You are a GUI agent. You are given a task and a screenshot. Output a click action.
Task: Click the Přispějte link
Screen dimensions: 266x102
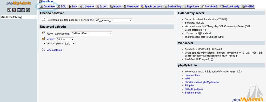coord(189,86)
